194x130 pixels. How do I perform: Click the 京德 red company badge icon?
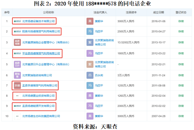pyautogui.click(x=17, y=86)
